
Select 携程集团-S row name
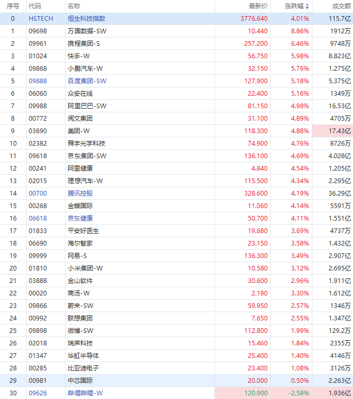pyautogui.click(x=84, y=44)
